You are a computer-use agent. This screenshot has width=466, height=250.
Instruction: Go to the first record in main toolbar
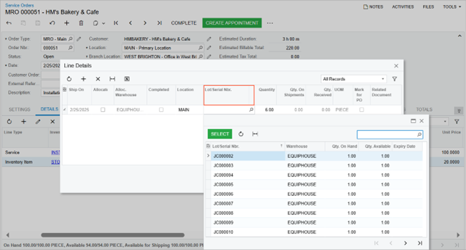(x=116, y=23)
